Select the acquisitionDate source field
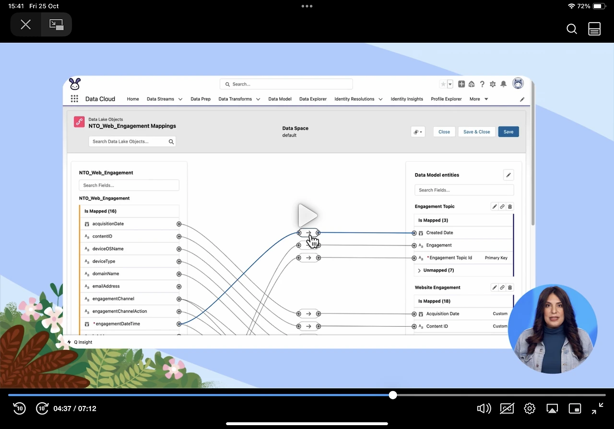 point(130,224)
